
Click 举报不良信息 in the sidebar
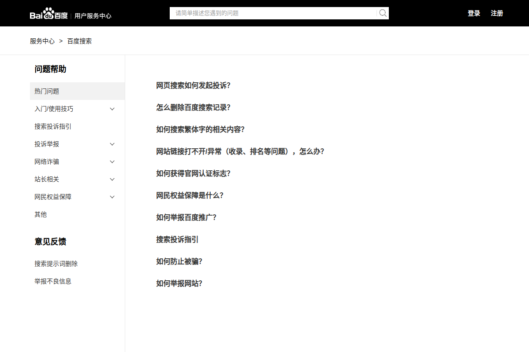tap(53, 281)
